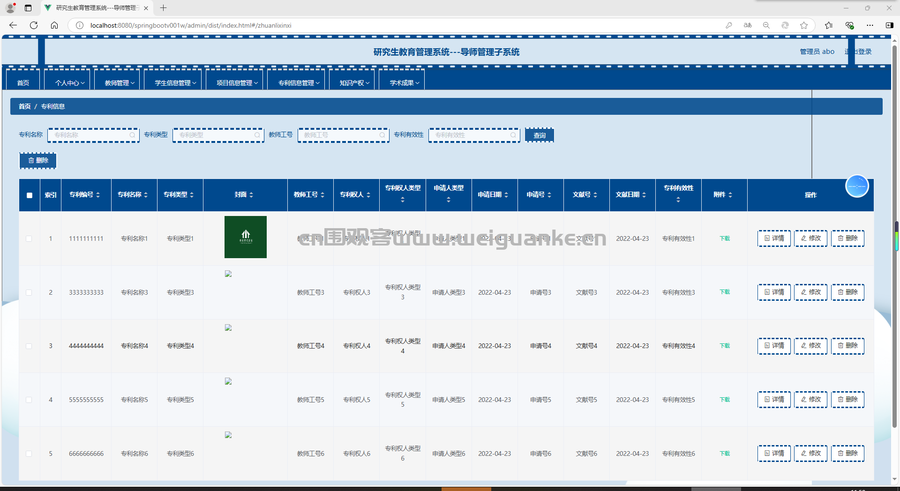This screenshot has height=491, width=900.
Task: Click the blue floating circle button
Action: pyautogui.click(x=857, y=186)
